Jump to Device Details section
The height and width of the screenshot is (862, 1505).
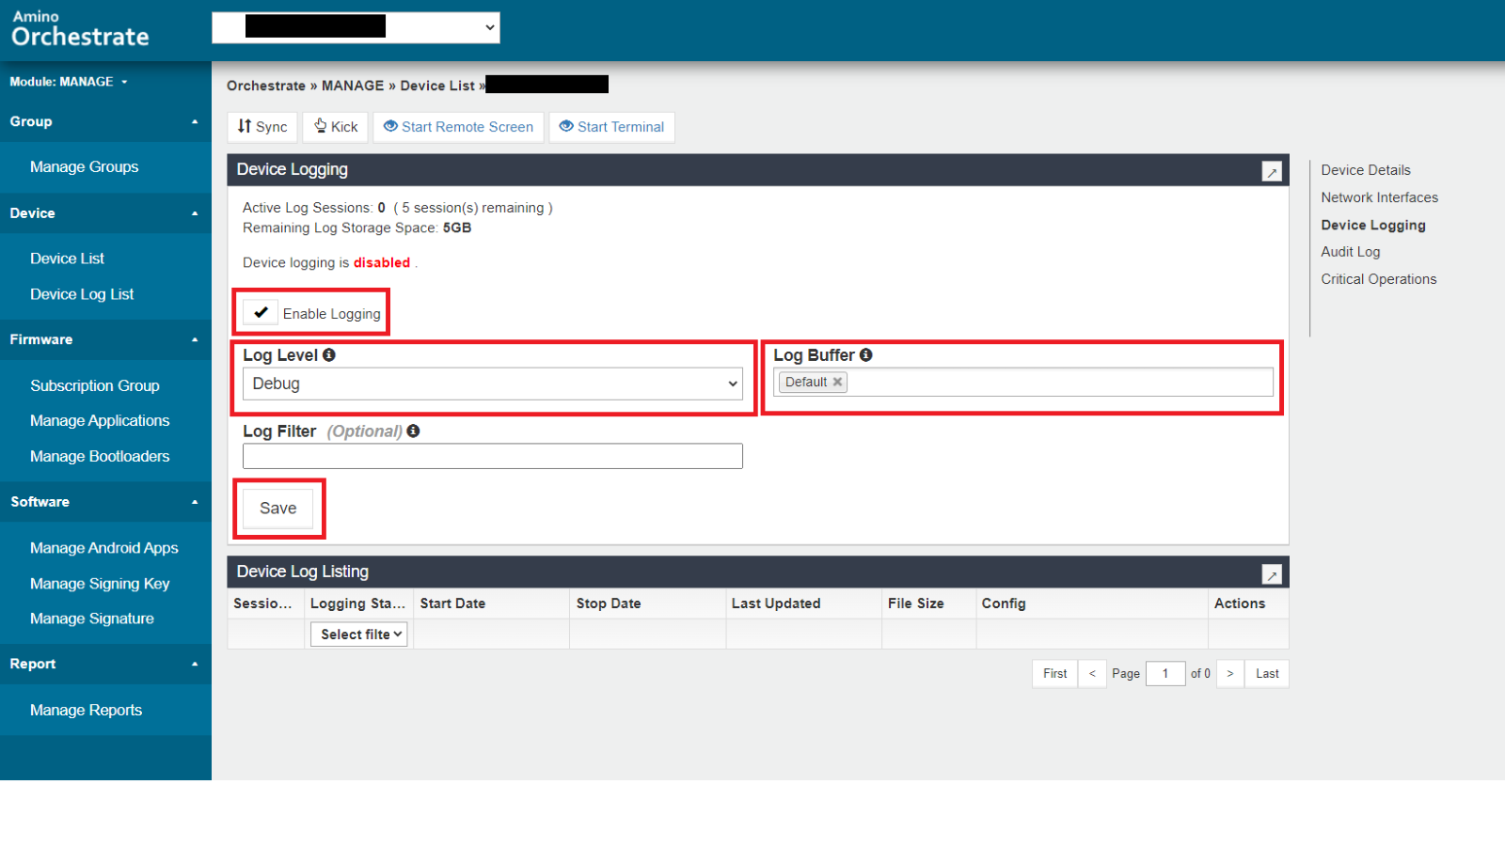pos(1366,170)
